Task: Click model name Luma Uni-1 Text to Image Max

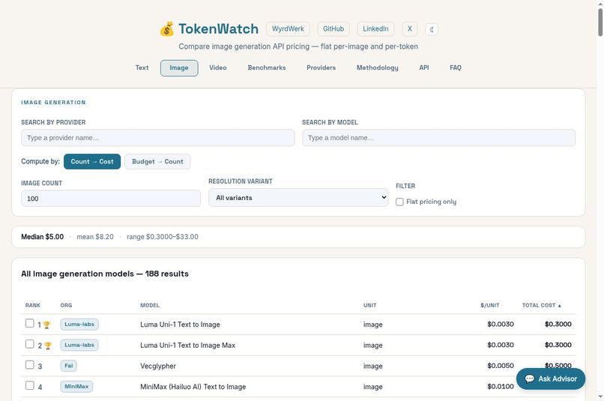Action: (x=187, y=345)
